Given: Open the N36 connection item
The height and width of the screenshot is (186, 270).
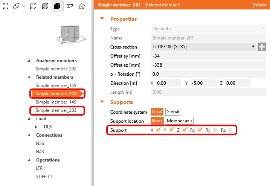Looking at the screenshot, I should [40, 143].
